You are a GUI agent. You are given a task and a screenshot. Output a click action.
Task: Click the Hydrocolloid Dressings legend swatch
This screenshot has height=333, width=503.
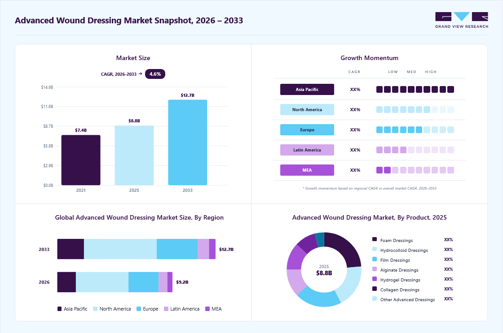tap(375, 249)
